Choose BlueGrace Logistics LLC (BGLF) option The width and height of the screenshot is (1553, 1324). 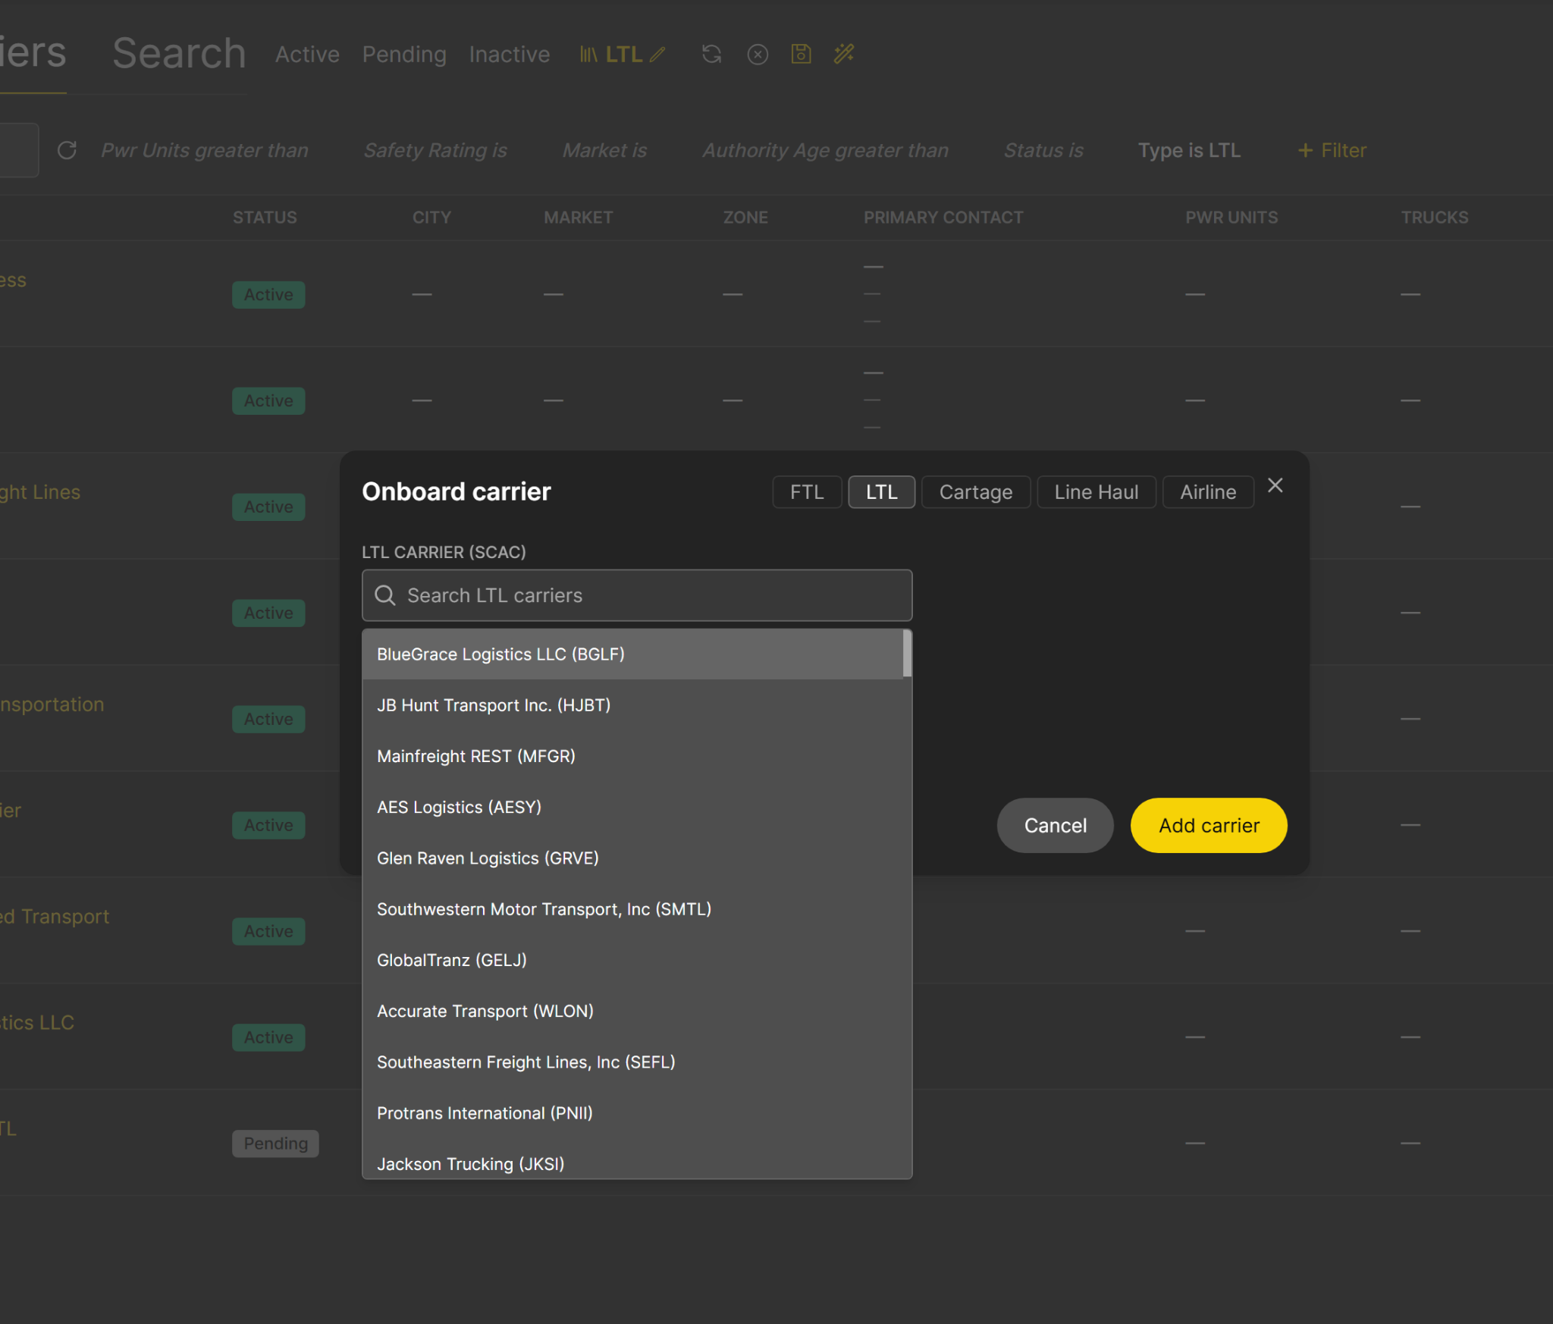(500, 654)
